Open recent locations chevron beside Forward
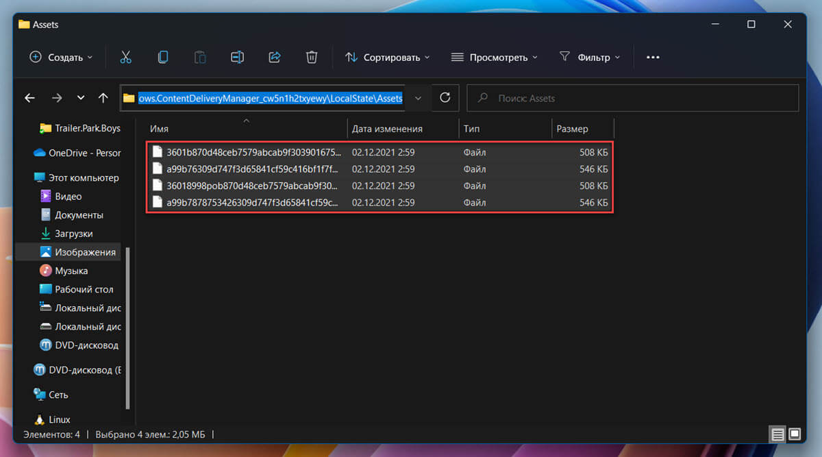The height and width of the screenshot is (457, 822). 81,98
